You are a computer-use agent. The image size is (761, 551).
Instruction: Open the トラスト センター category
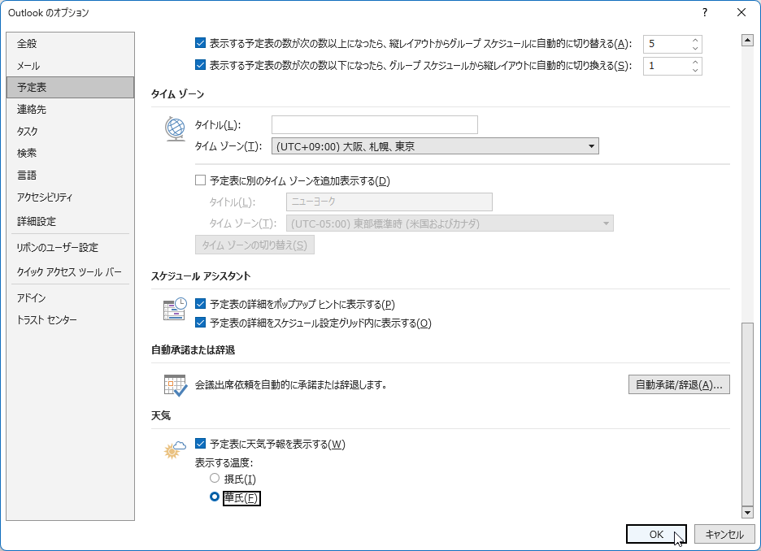click(x=47, y=320)
